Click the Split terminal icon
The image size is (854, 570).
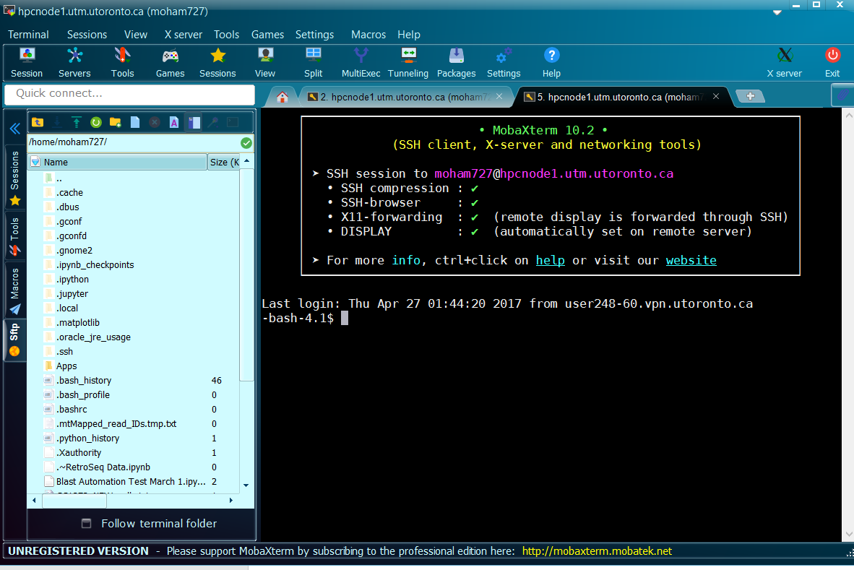pos(313,63)
